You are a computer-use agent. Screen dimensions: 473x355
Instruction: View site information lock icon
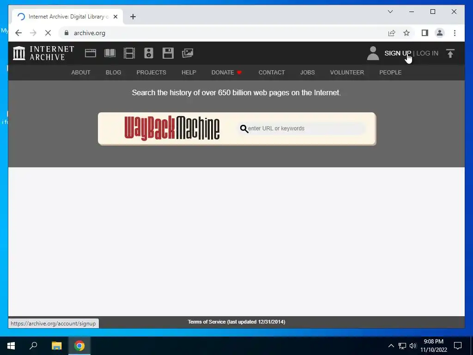[67, 33]
